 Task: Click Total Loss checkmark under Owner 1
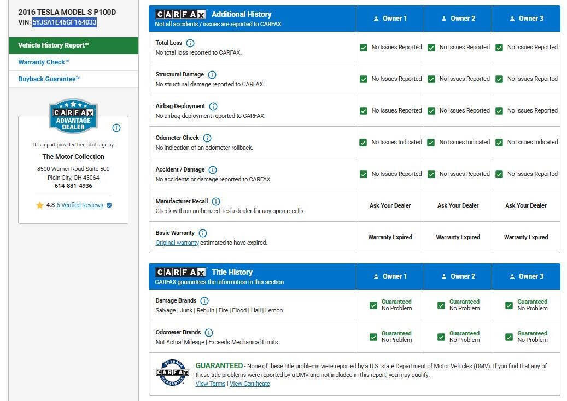coord(364,48)
